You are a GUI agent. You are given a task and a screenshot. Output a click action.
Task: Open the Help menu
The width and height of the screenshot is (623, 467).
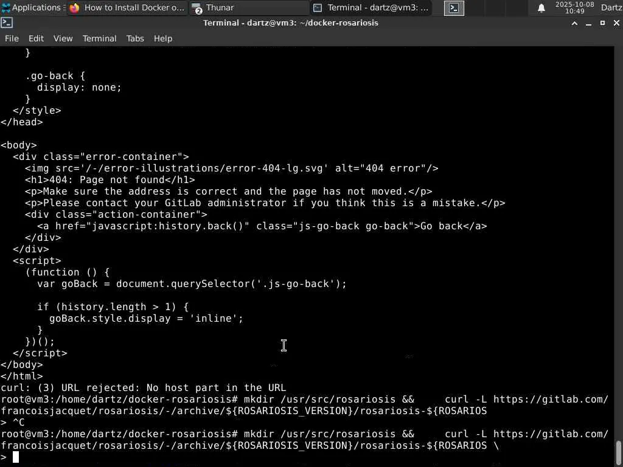[x=163, y=38]
